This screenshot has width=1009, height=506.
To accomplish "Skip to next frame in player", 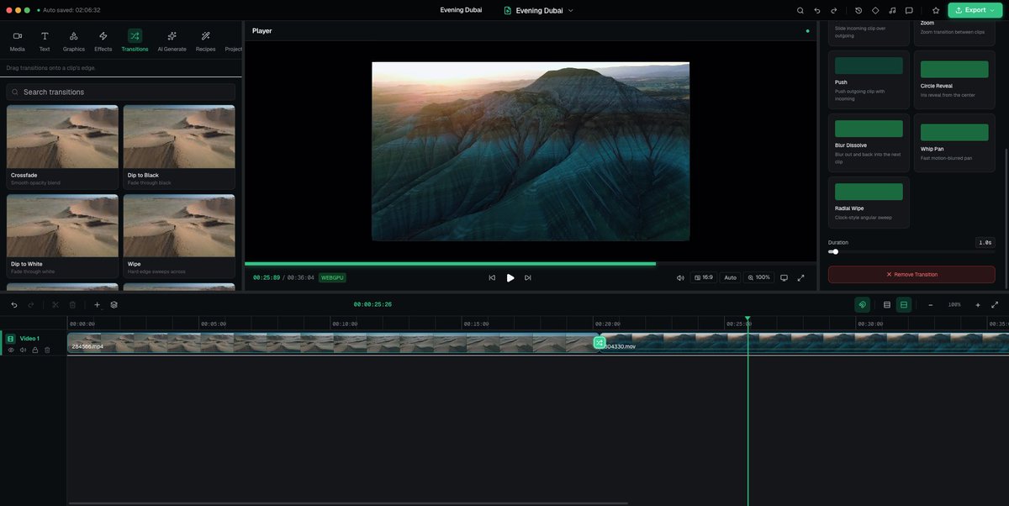I will click(528, 277).
